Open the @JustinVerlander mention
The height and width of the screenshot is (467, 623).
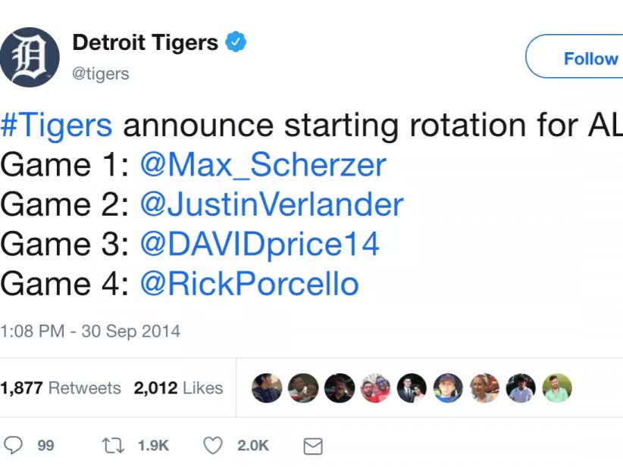(x=271, y=204)
